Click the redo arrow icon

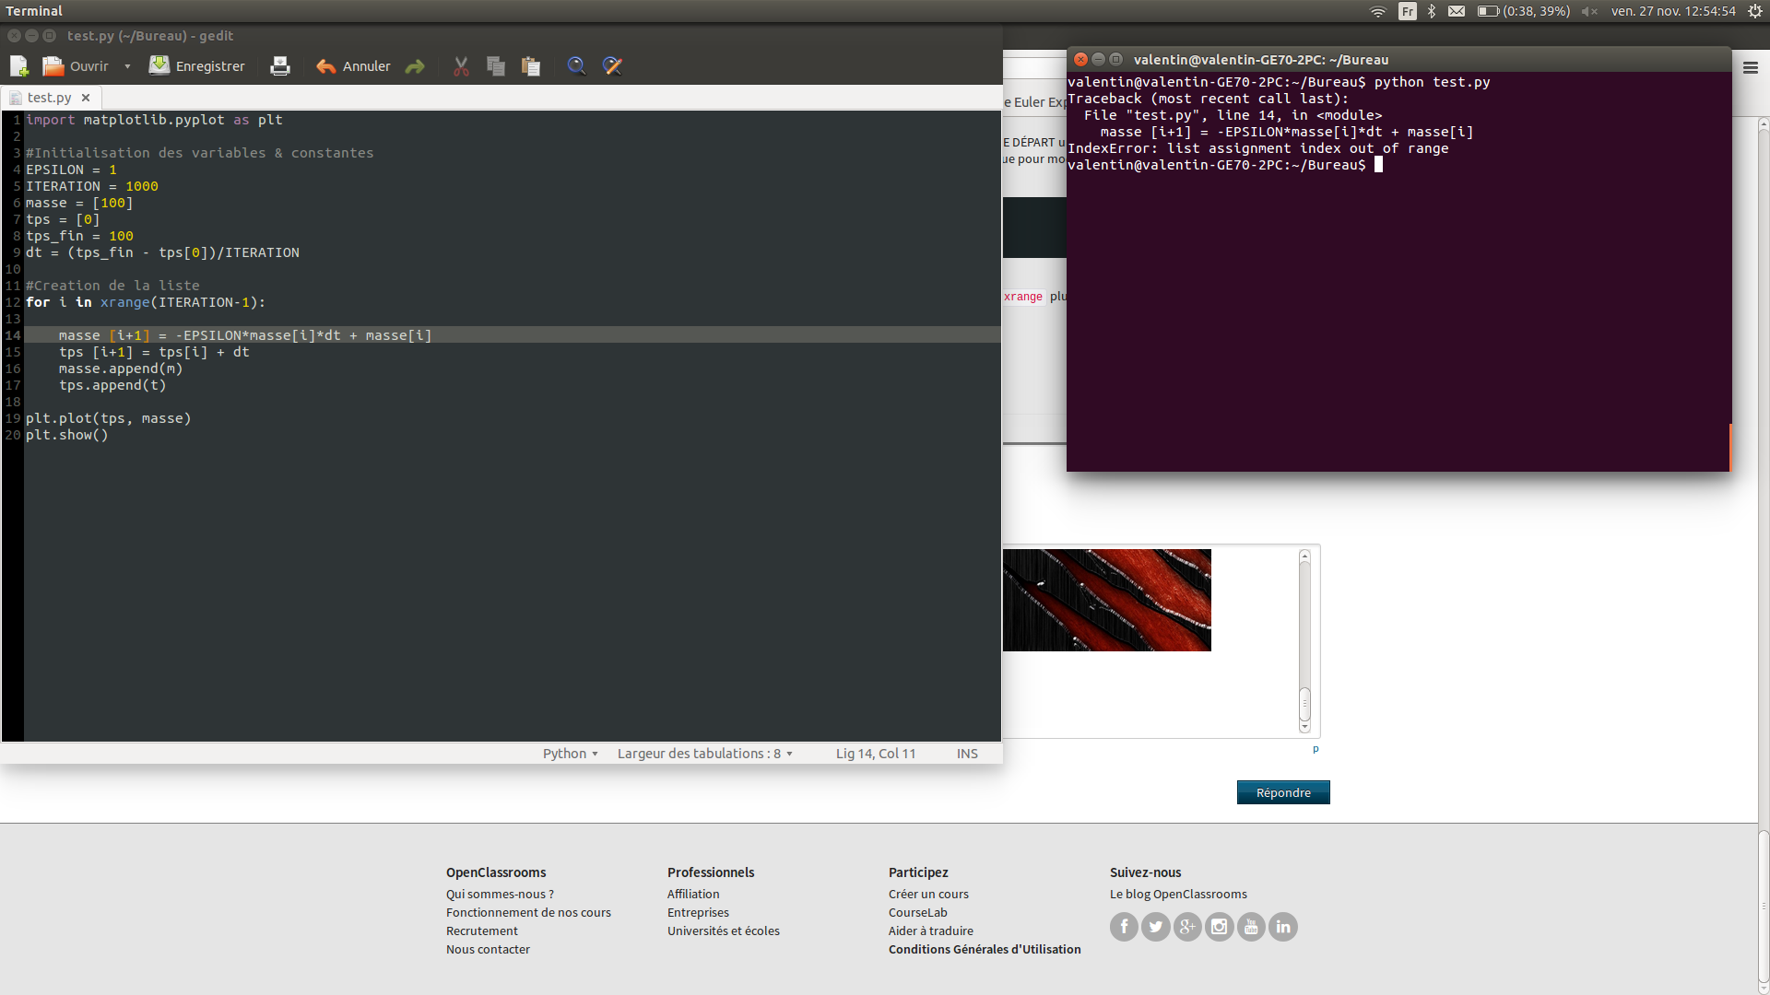(x=415, y=66)
